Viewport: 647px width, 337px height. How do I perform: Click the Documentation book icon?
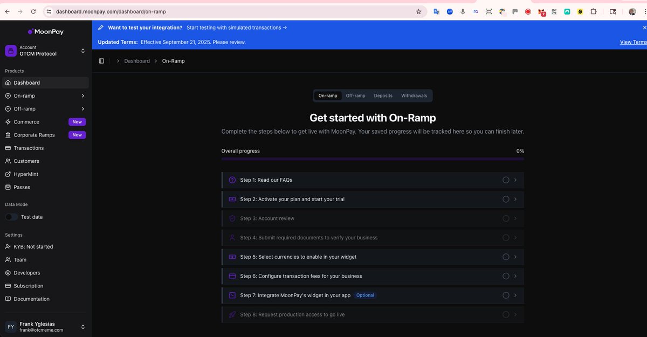coord(8,299)
